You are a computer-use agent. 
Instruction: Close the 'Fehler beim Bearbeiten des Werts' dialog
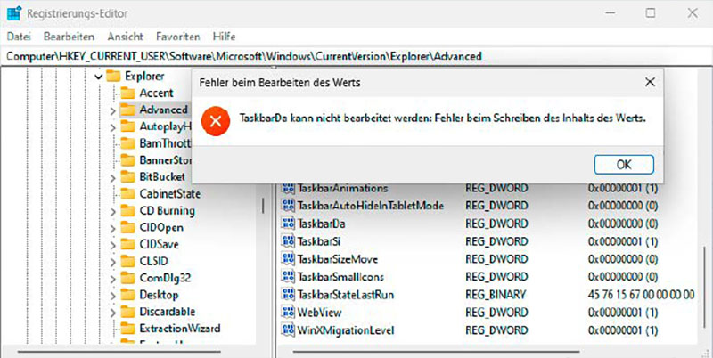point(651,82)
